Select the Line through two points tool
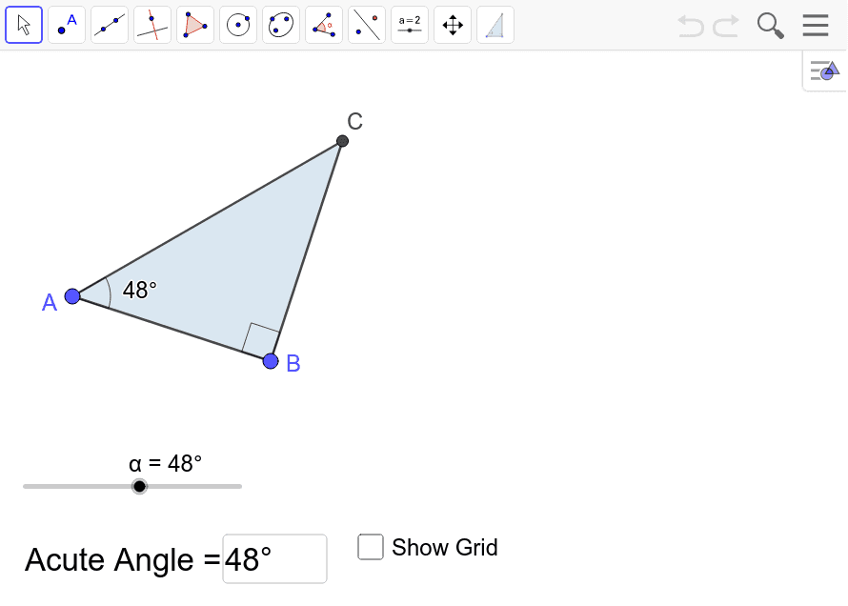 click(110, 25)
